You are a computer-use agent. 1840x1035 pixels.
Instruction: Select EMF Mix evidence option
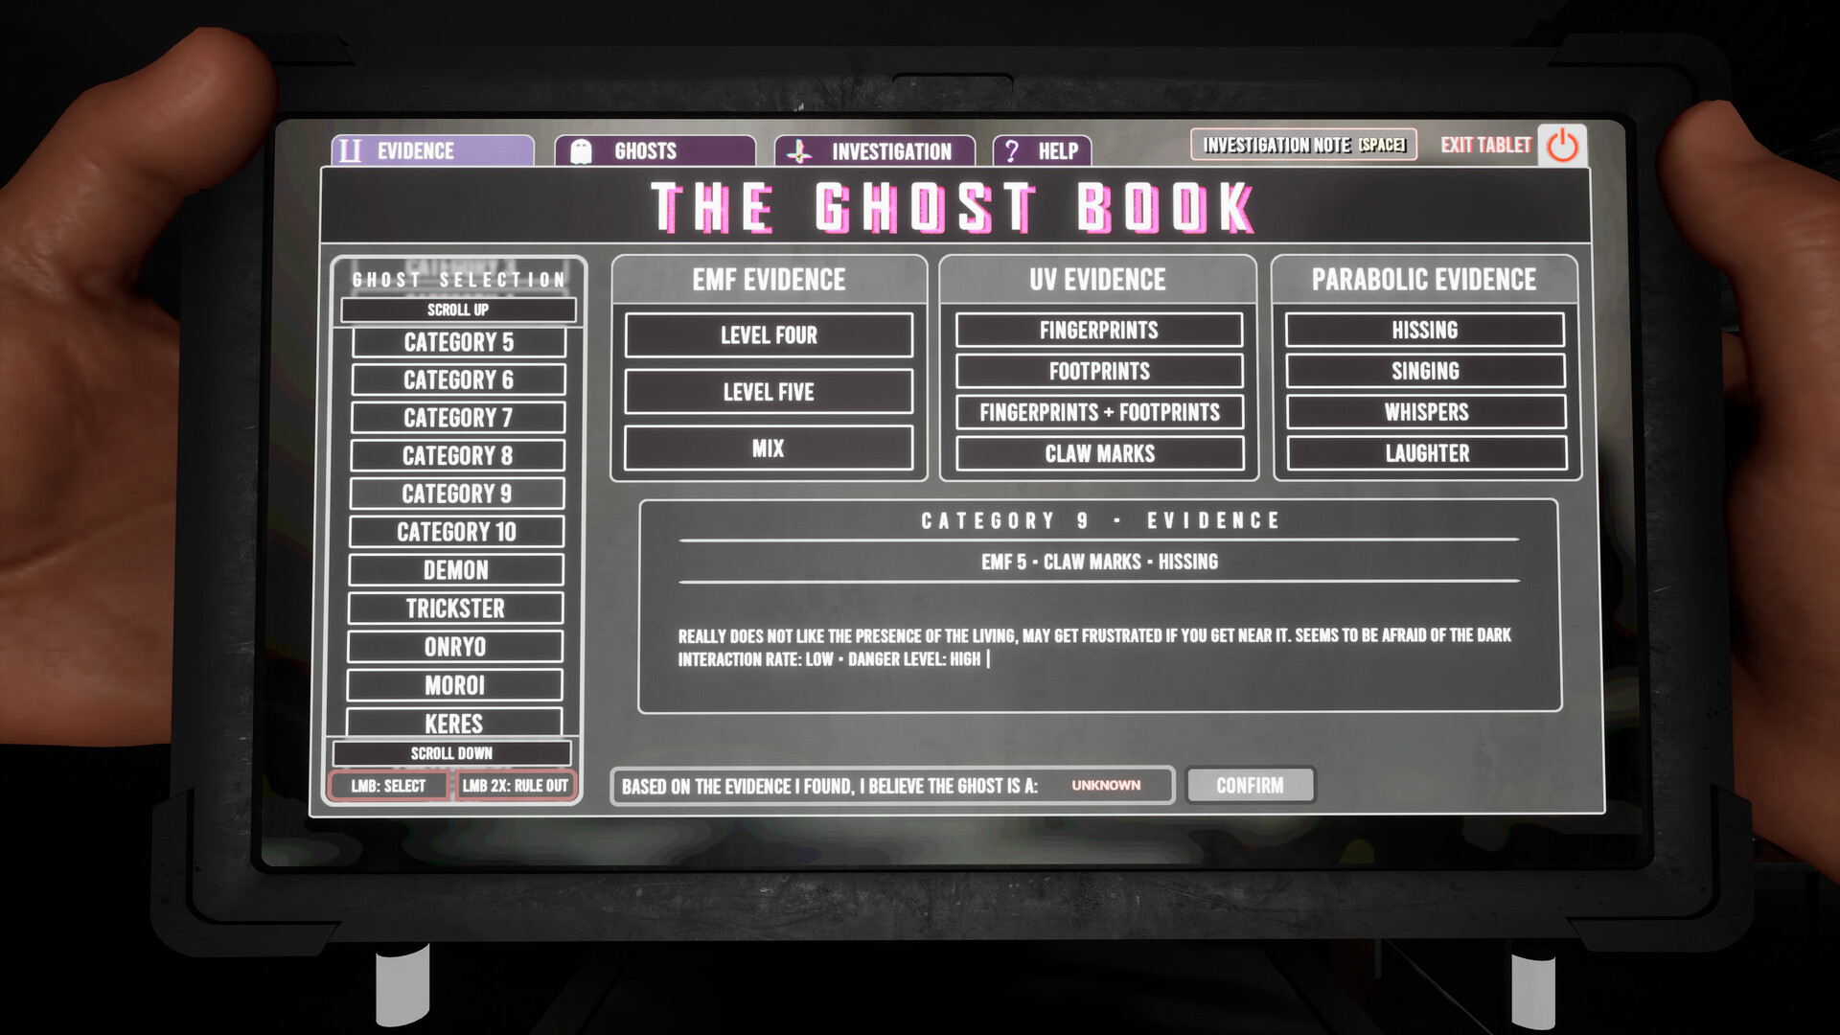[x=769, y=448]
